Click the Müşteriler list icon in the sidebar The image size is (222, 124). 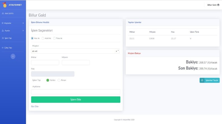pos(3,23)
